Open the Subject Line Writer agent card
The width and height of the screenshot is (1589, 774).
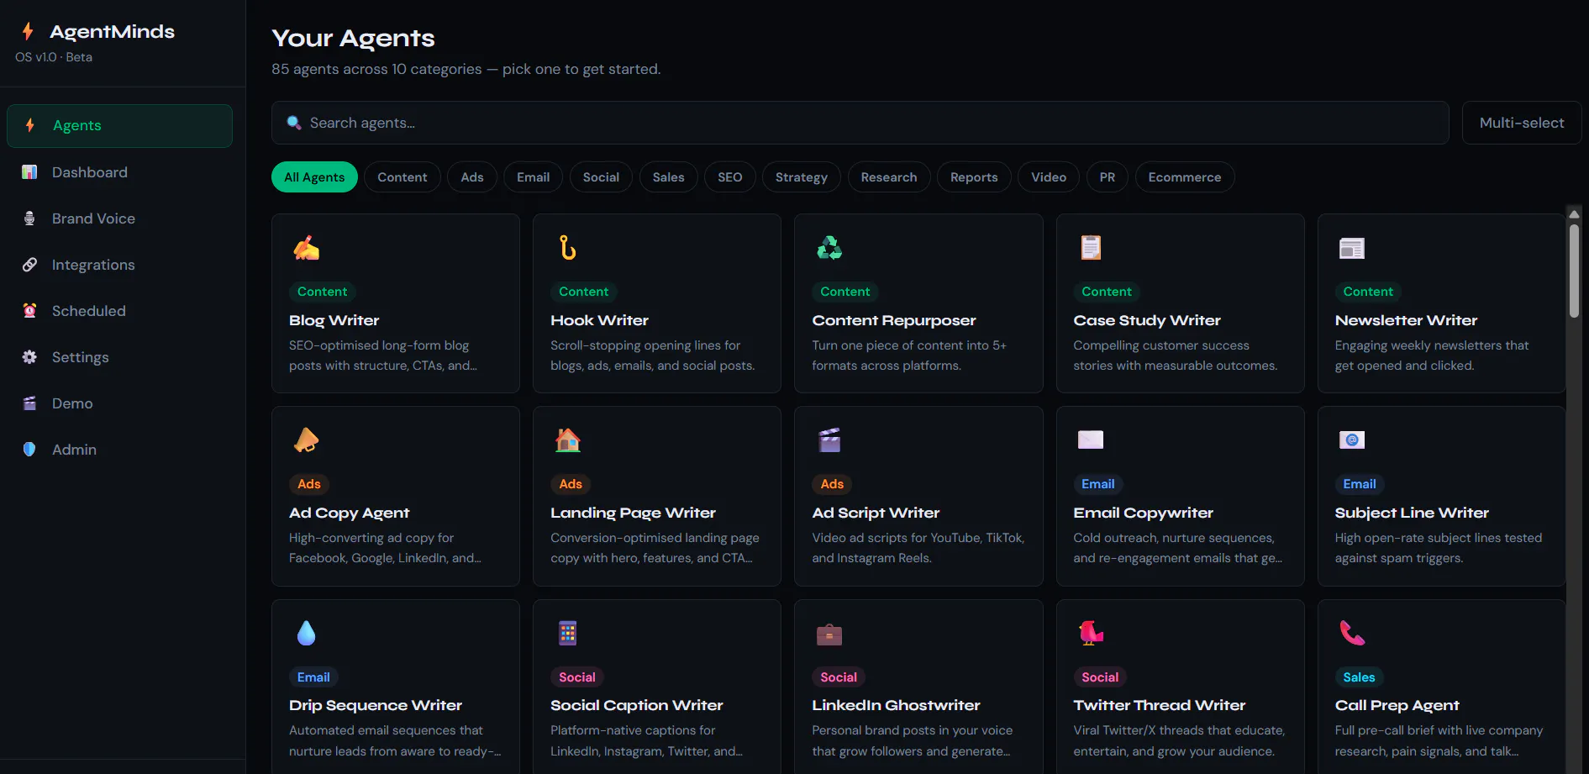[x=1441, y=496]
